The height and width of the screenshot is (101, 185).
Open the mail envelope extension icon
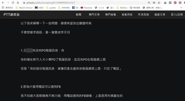click(165, 3)
